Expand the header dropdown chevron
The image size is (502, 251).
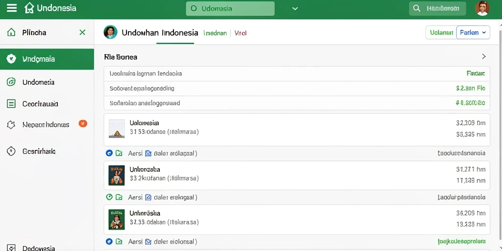[x=295, y=9]
